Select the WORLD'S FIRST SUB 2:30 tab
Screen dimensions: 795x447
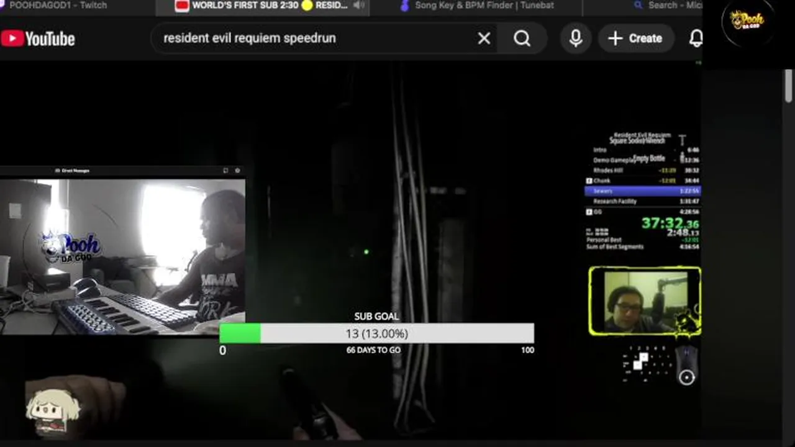pyautogui.click(x=263, y=6)
